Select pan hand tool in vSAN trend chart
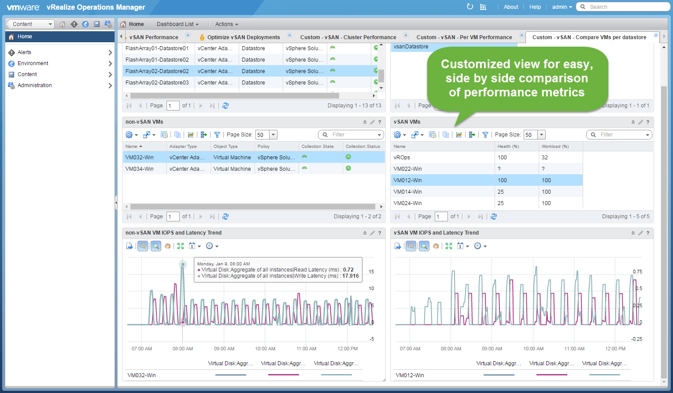Screen dimensions: 673x393 click(x=436, y=246)
